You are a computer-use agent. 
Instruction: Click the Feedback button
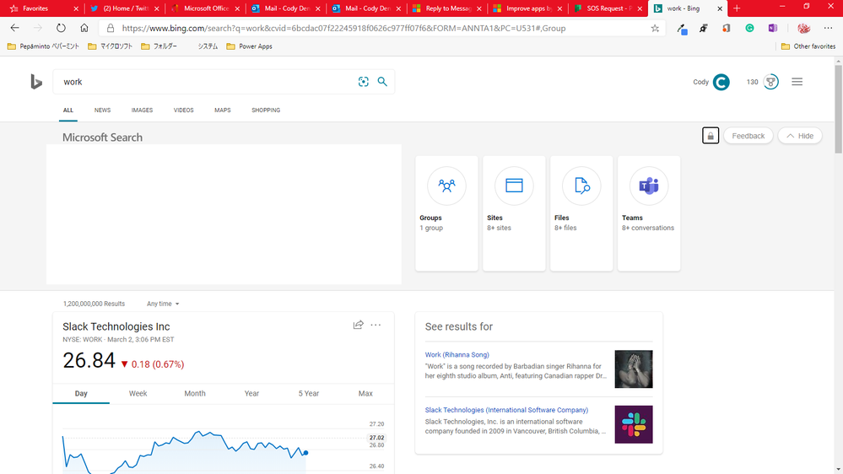748,136
